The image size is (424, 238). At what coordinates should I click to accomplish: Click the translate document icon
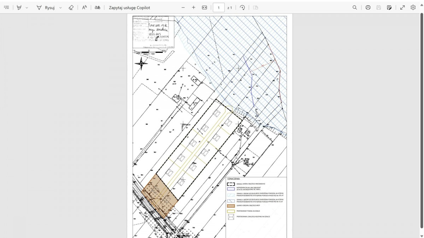coord(97,7)
